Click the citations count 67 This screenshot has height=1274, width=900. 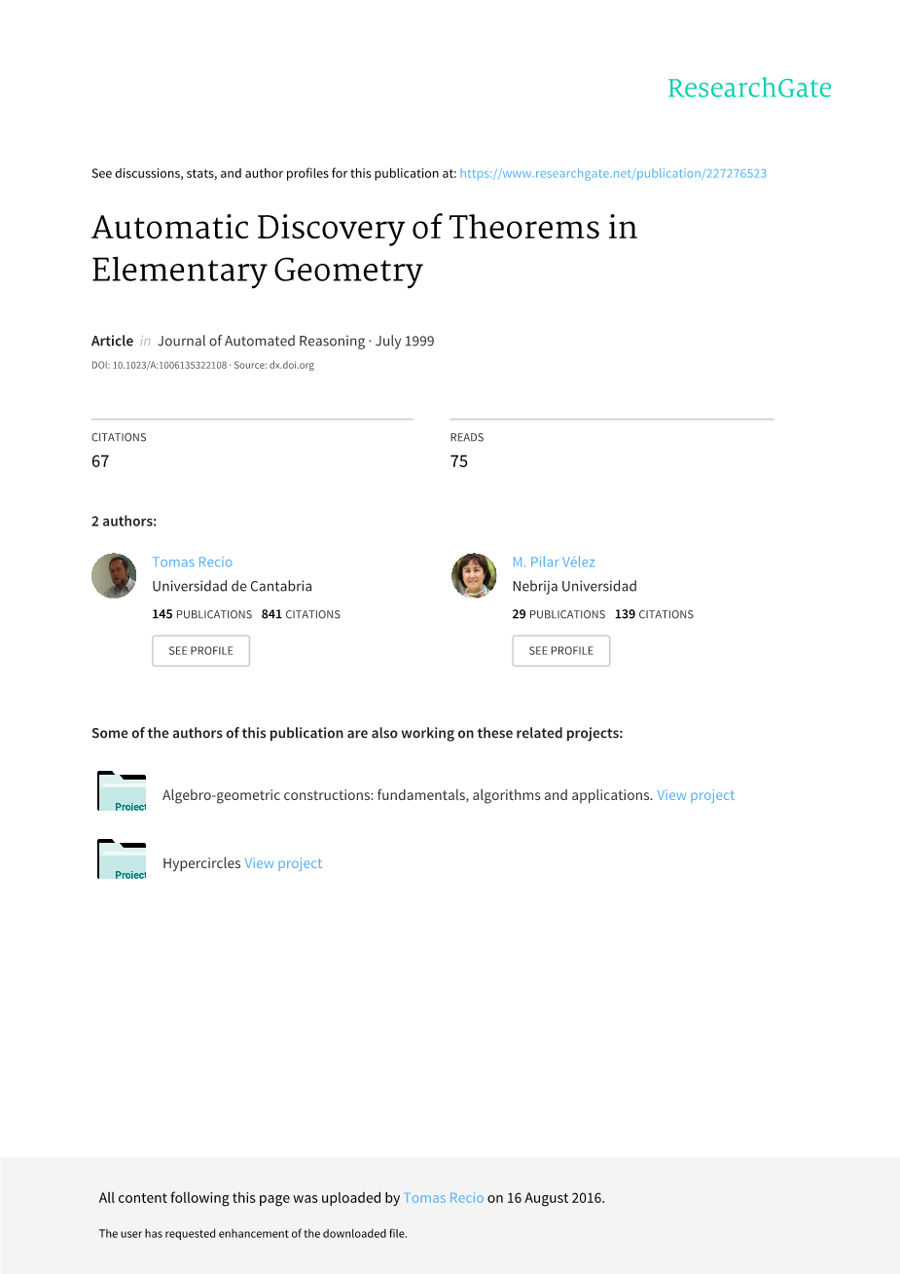coord(100,461)
